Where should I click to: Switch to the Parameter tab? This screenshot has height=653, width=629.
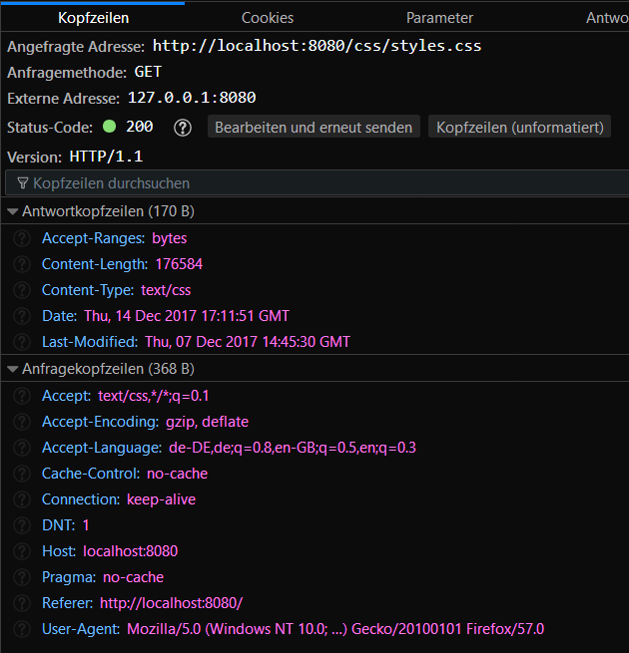point(439,18)
